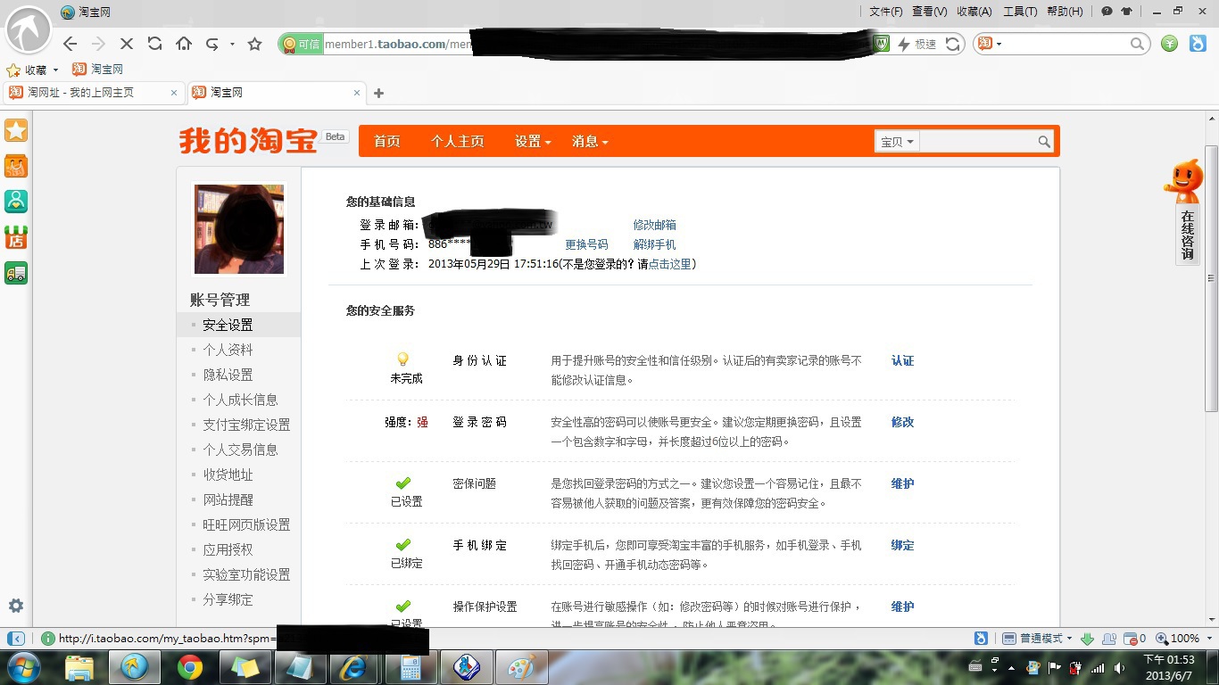The width and height of the screenshot is (1219, 685).
Task: Expand the 设置 dropdown in the orange navbar
Action: [532, 142]
